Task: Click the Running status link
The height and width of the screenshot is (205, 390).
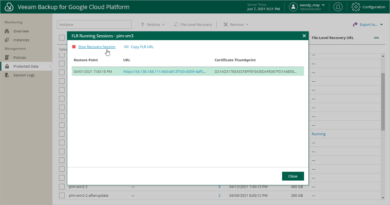Action: pyautogui.click(x=319, y=134)
